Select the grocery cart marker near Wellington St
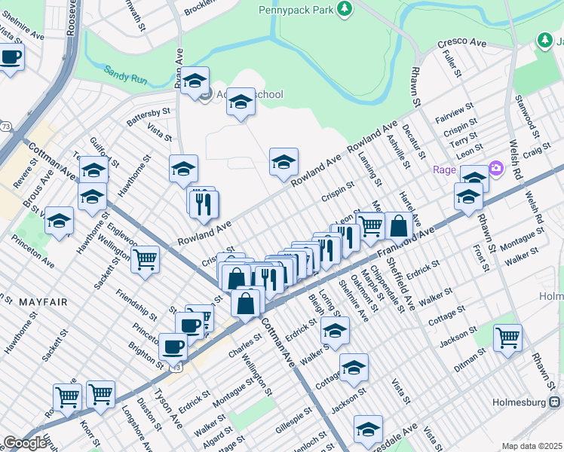Viewport: 564px width, 452px height. (x=145, y=261)
